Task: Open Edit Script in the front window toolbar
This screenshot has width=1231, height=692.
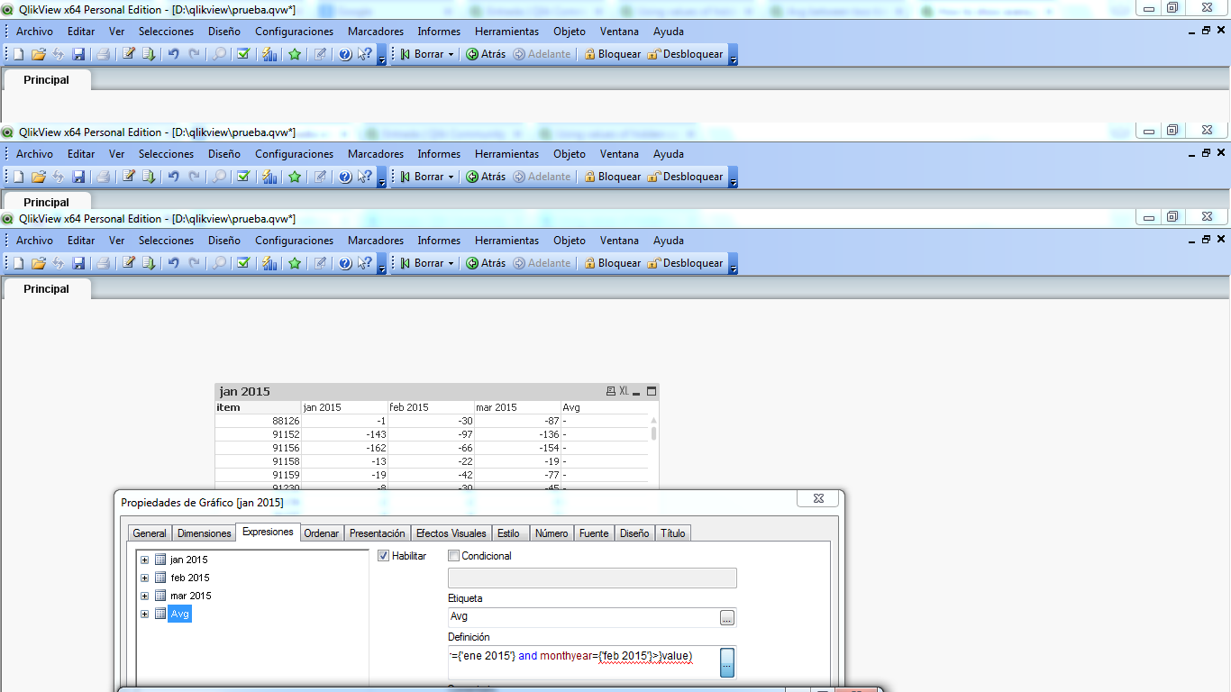Action: [x=129, y=263]
